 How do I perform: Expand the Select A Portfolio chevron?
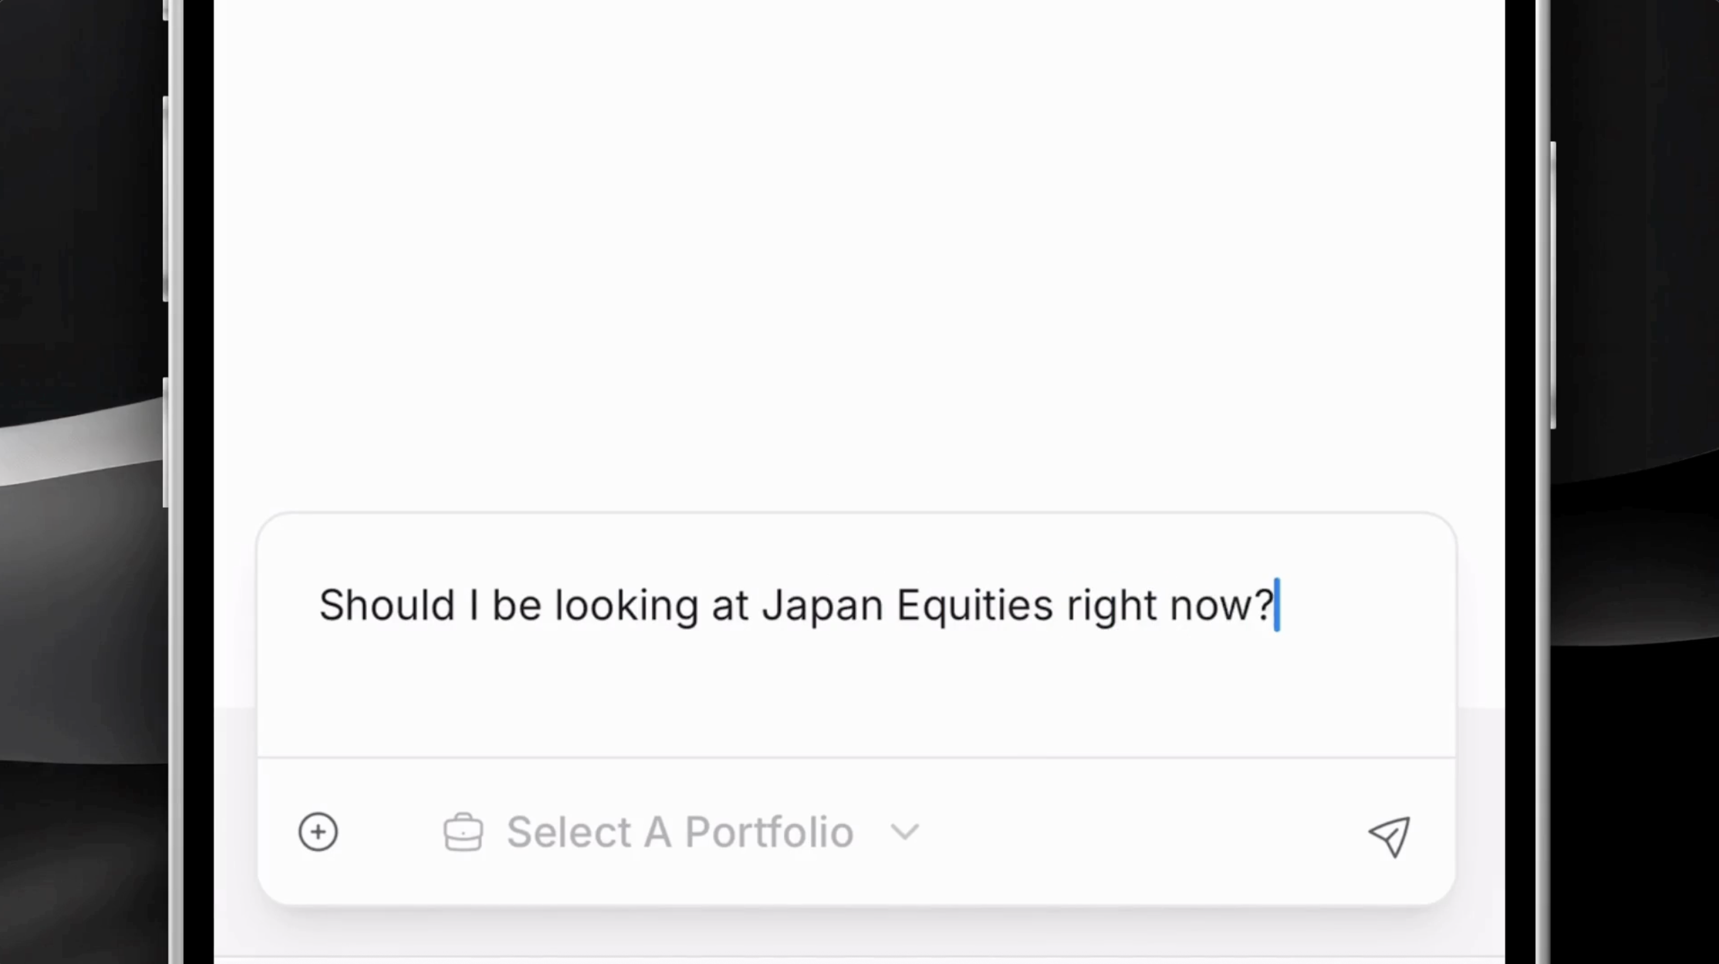905,832
